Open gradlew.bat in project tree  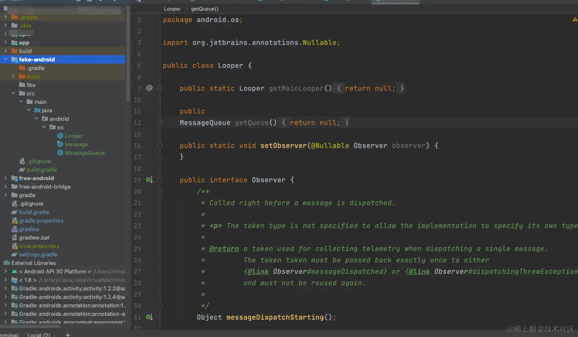coord(34,237)
